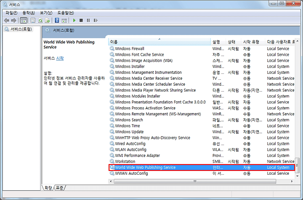Click the vertical scrollbar up arrow
Viewport: 303px width, 200px height.
click(298, 41)
